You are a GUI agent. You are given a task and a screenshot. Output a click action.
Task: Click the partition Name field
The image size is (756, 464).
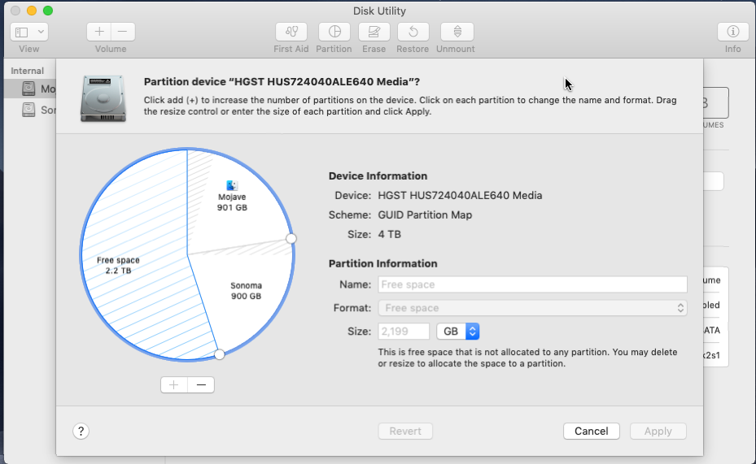click(532, 284)
